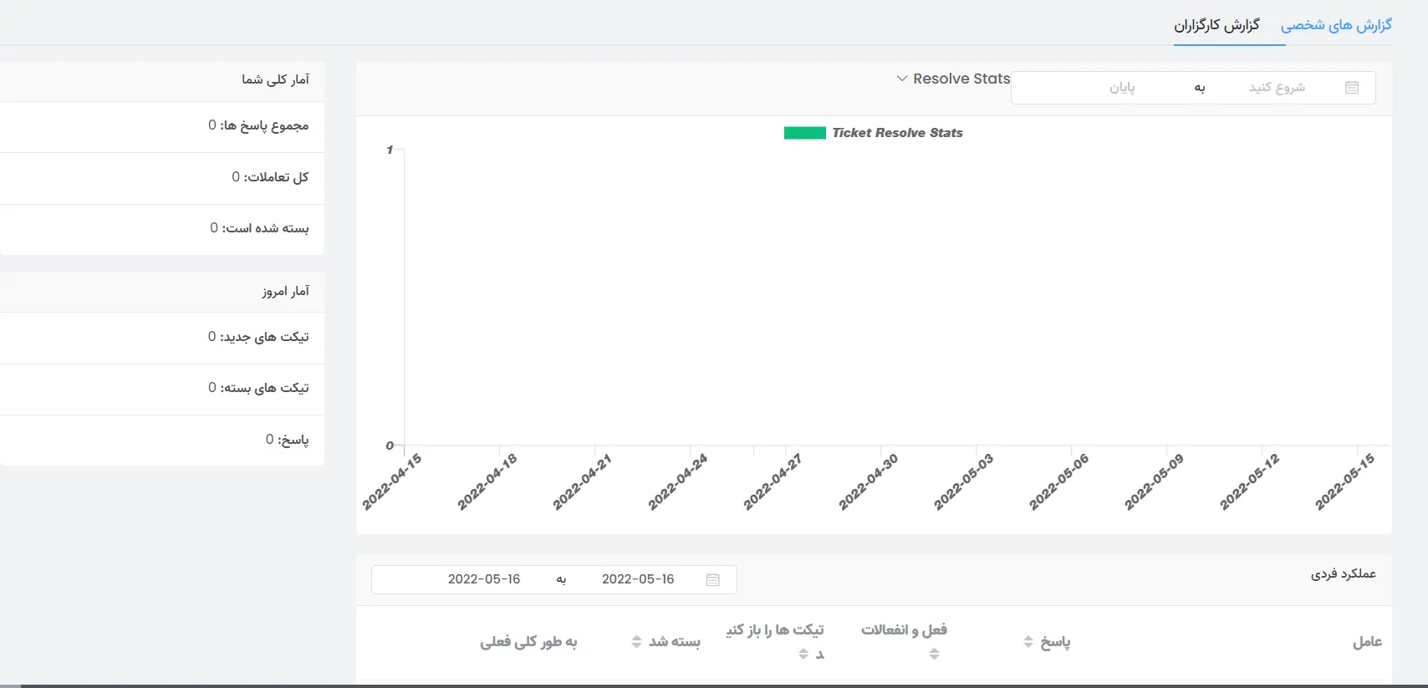
Task: Sort by تیکت ها را باز کنید column
Action: pyautogui.click(x=803, y=654)
